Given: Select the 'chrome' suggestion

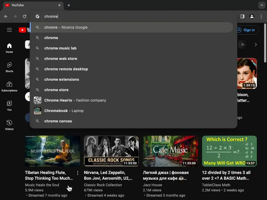Looking at the screenshot, I should (x=131, y=38).
